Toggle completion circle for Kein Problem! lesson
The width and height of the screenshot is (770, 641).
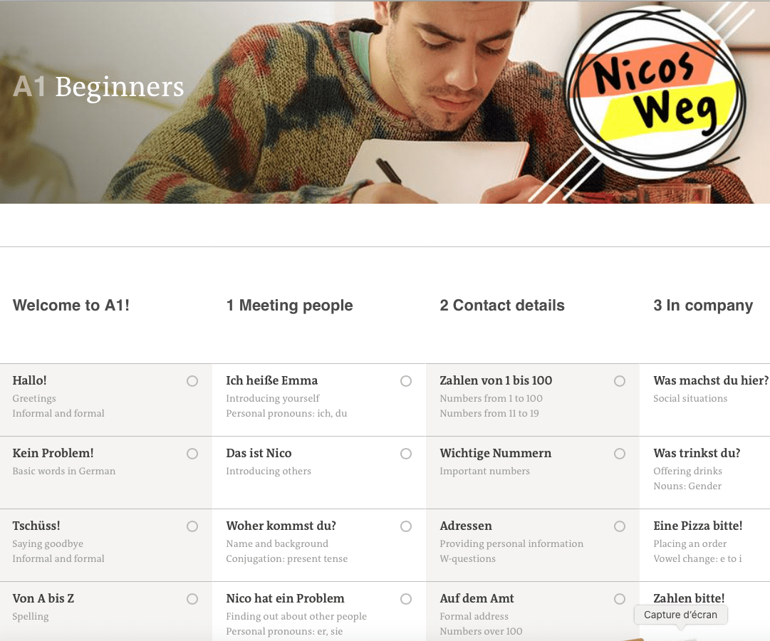[192, 454]
